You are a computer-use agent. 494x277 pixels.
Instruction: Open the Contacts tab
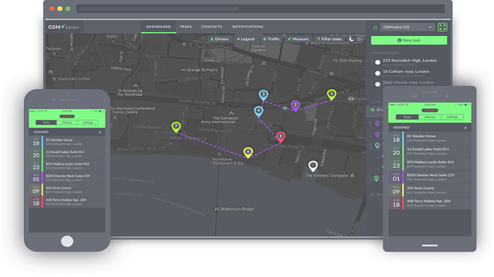coord(211,27)
